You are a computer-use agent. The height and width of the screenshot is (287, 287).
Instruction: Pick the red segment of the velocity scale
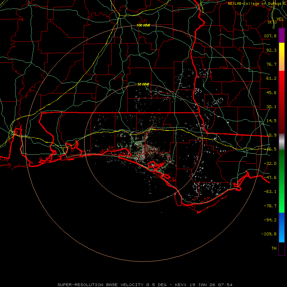click(282, 102)
